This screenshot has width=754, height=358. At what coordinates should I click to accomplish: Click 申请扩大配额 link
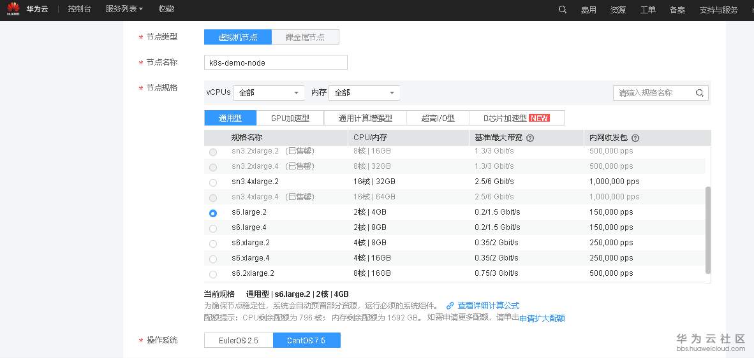coord(542,318)
